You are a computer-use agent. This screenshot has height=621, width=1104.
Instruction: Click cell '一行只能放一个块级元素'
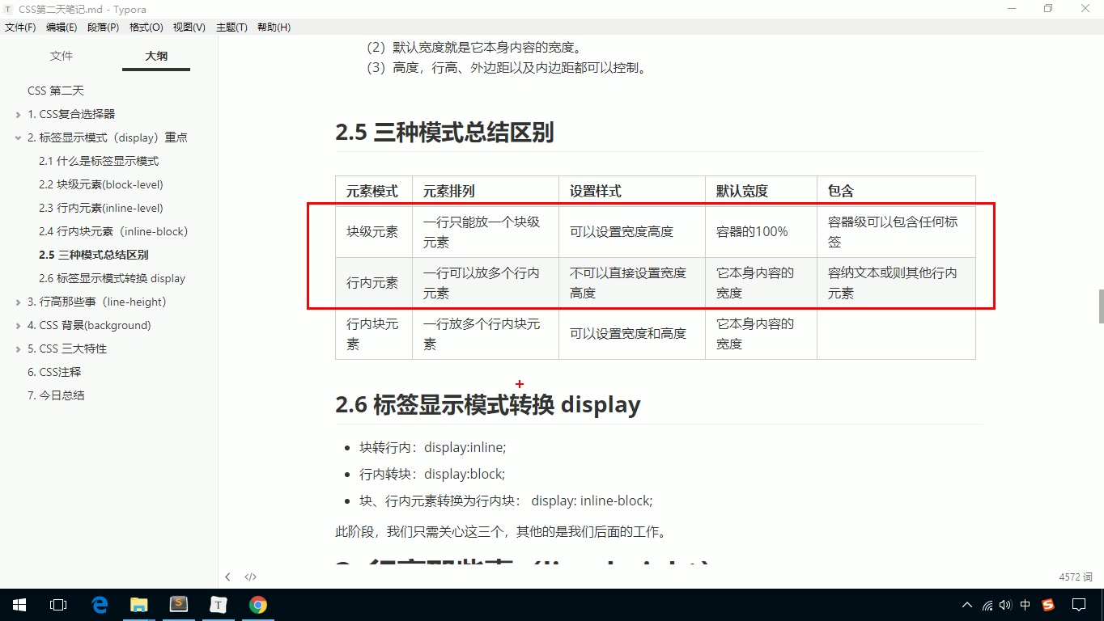(x=485, y=231)
